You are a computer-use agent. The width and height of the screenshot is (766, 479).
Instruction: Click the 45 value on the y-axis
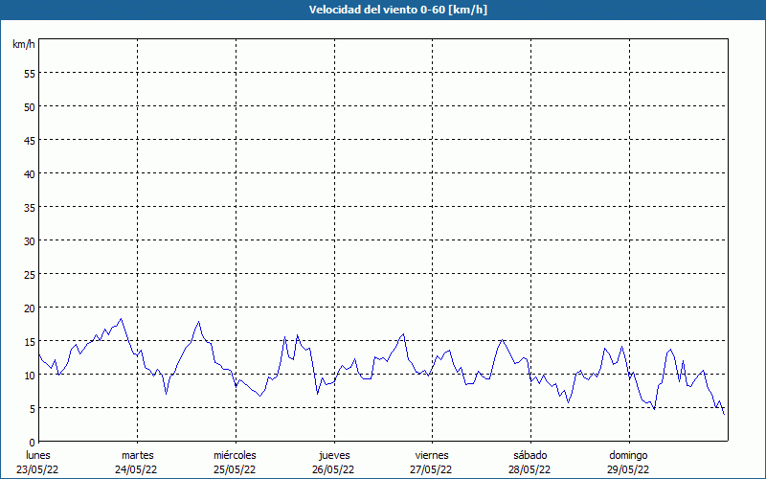pyautogui.click(x=30, y=140)
